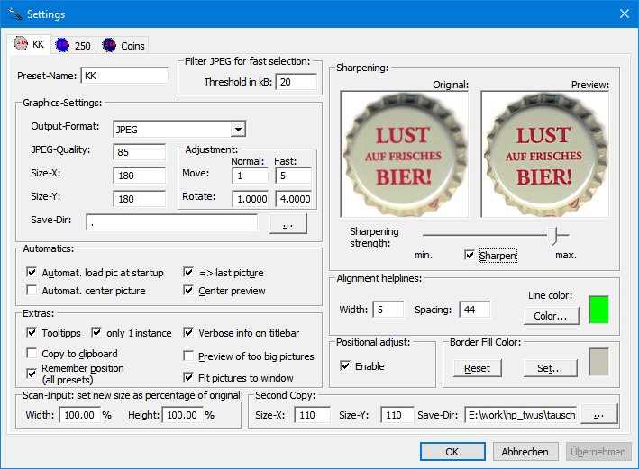Disable Verbose info on titlebar
Image resolution: width=639 pixels, height=469 pixels.
tap(189, 333)
